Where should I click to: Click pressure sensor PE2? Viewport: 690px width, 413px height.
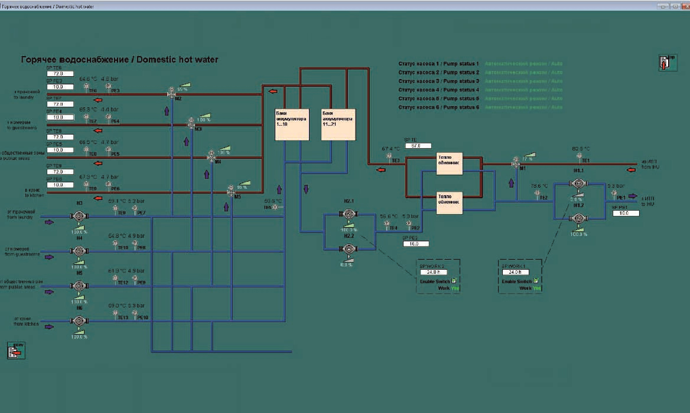pos(409,225)
